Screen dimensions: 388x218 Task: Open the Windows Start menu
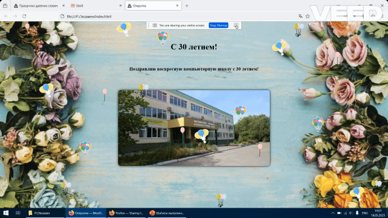pos(5,213)
